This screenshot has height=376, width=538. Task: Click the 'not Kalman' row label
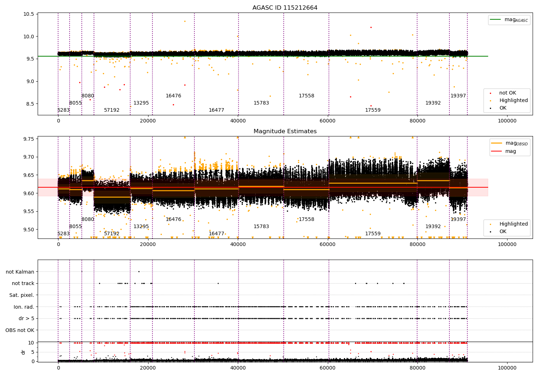tap(20, 272)
